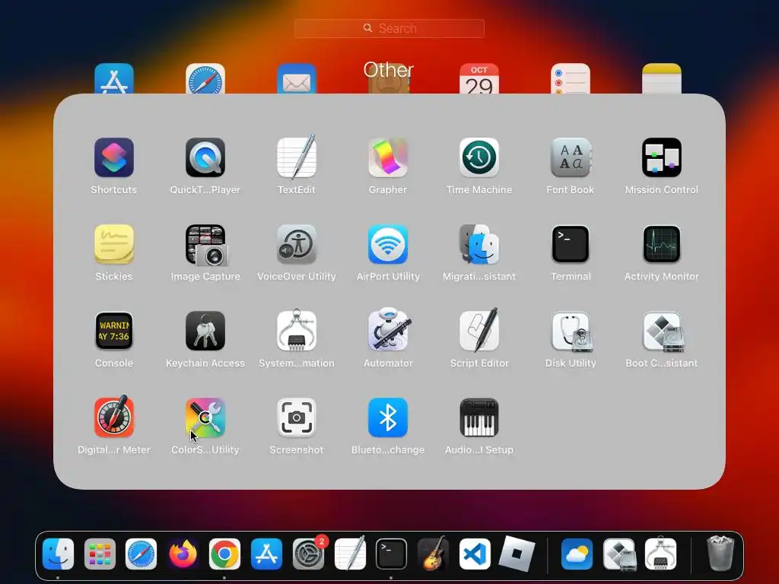Open AirPort Utility

point(388,244)
